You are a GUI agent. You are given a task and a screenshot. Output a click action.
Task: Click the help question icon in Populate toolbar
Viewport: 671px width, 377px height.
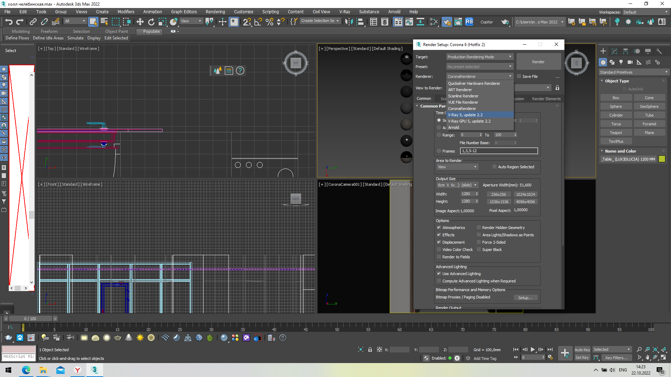240,71
